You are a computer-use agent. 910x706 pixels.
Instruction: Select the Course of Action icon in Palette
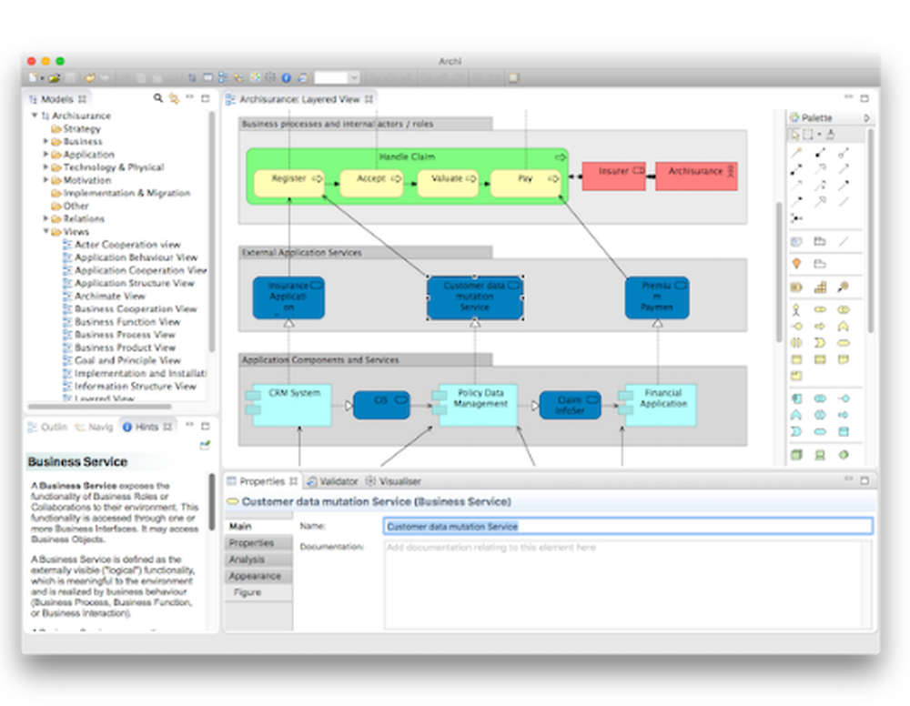click(x=844, y=287)
